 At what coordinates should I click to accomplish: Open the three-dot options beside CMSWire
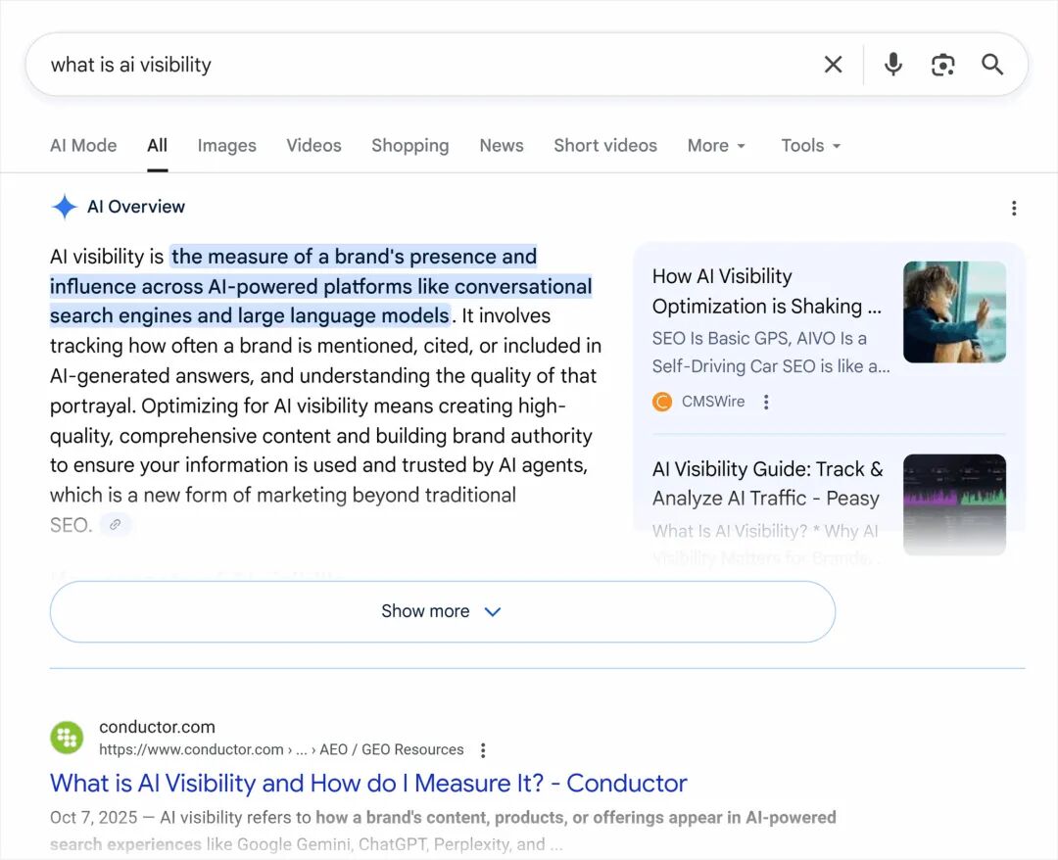click(x=765, y=402)
